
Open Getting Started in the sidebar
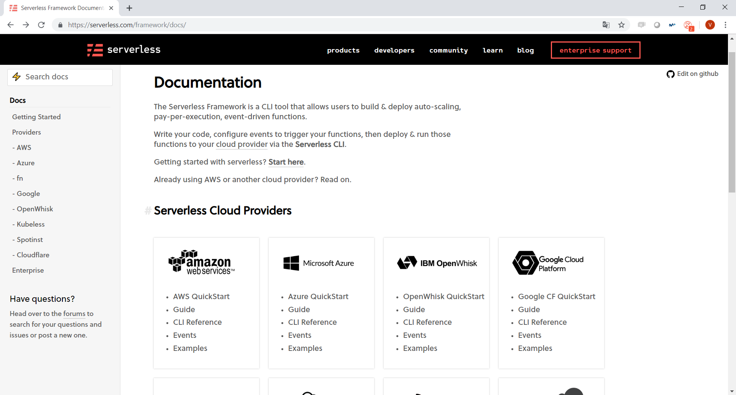tap(36, 117)
